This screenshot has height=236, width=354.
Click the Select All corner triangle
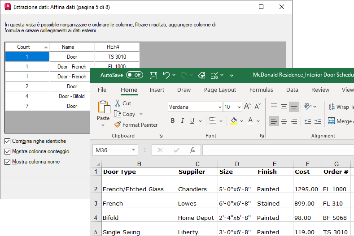98,164
